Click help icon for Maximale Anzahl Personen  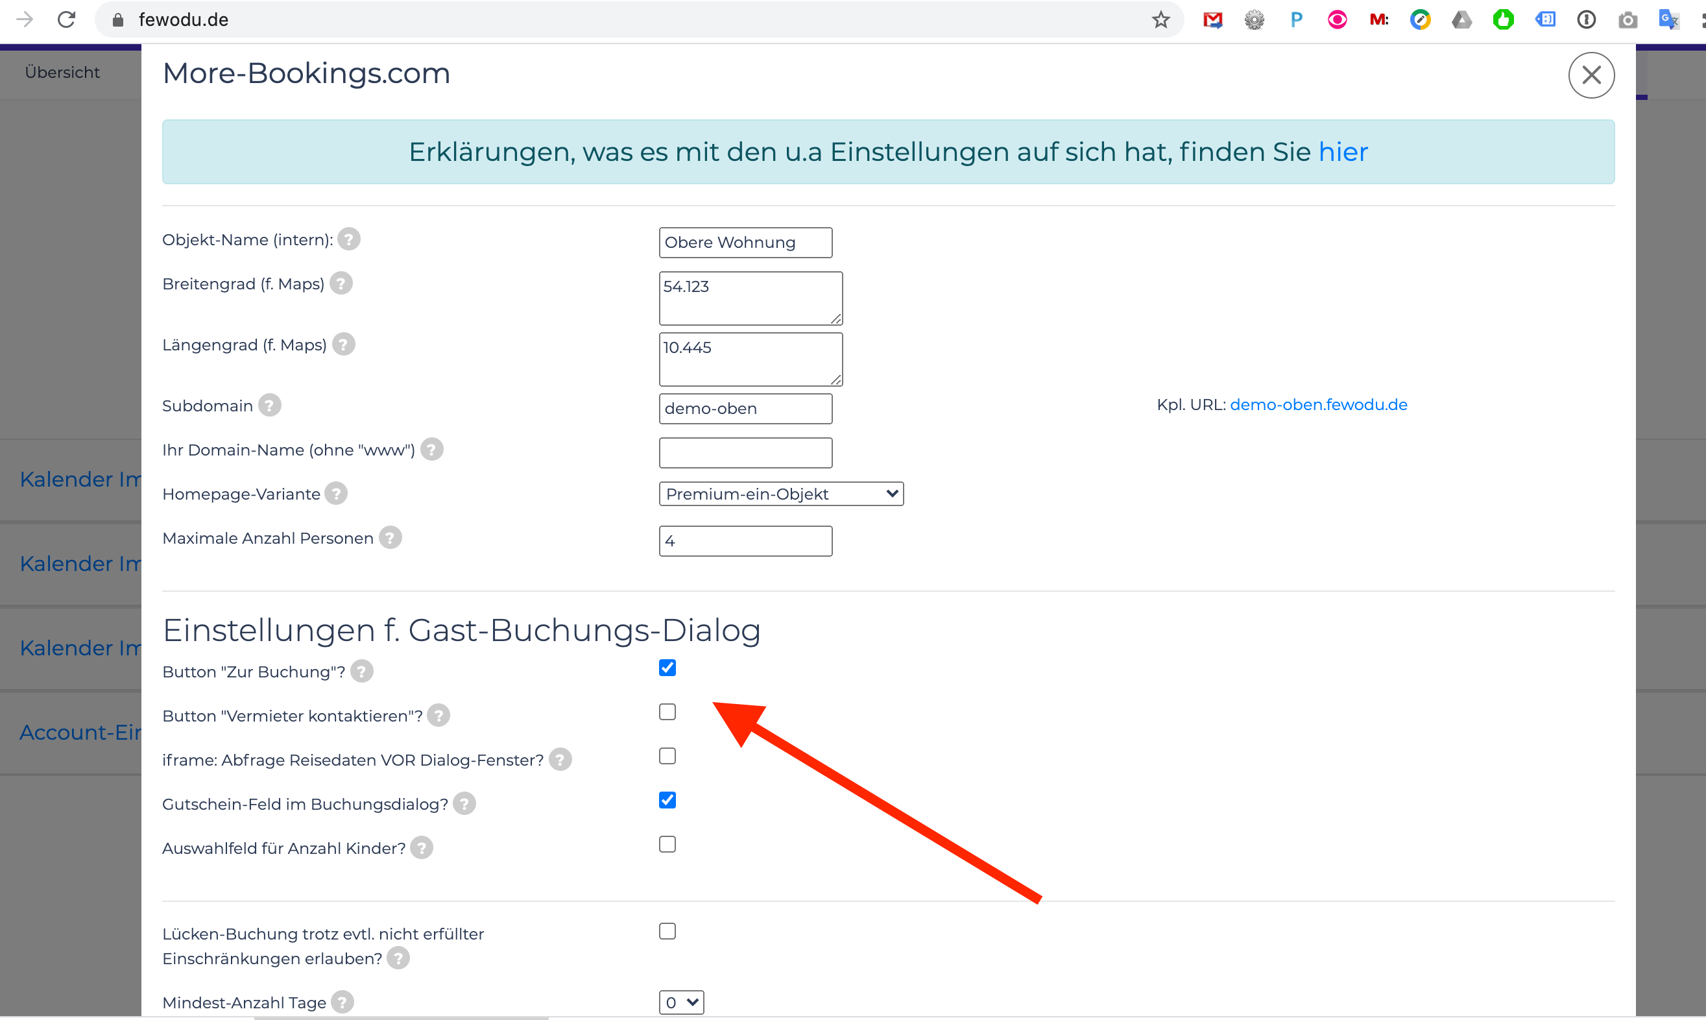[x=390, y=538]
